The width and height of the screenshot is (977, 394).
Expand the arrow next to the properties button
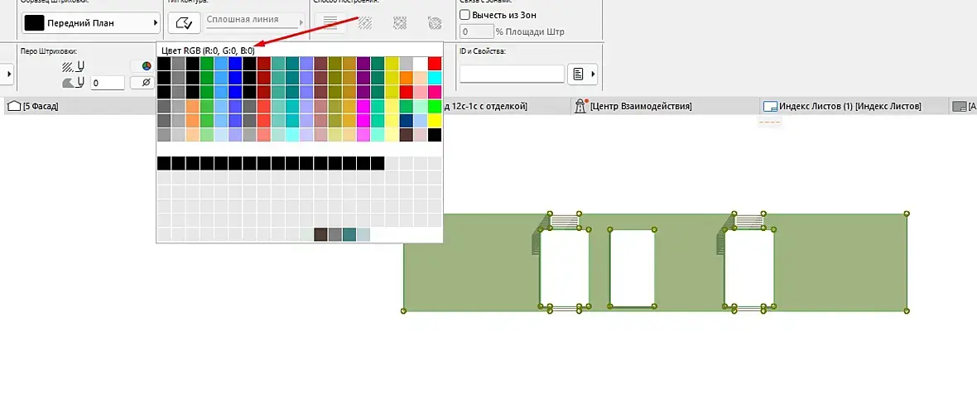pyautogui.click(x=593, y=74)
